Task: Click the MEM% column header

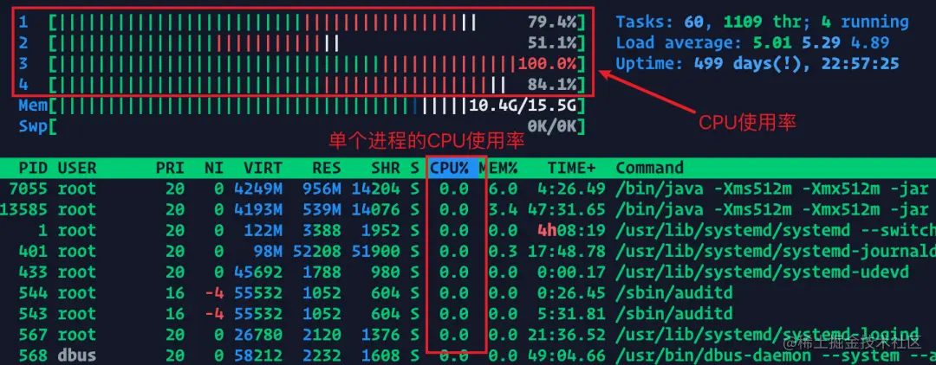Action: pos(497,169)
